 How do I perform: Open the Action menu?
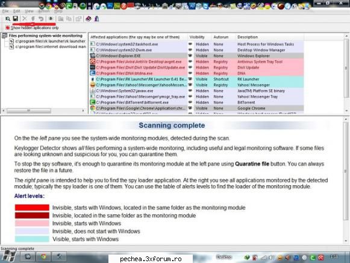coord(44,11)
